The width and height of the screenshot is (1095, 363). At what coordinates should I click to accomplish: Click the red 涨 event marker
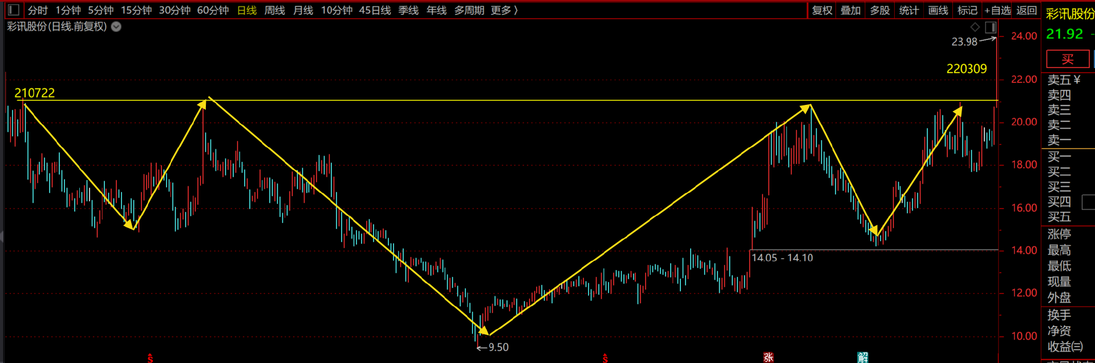(768, 357)
